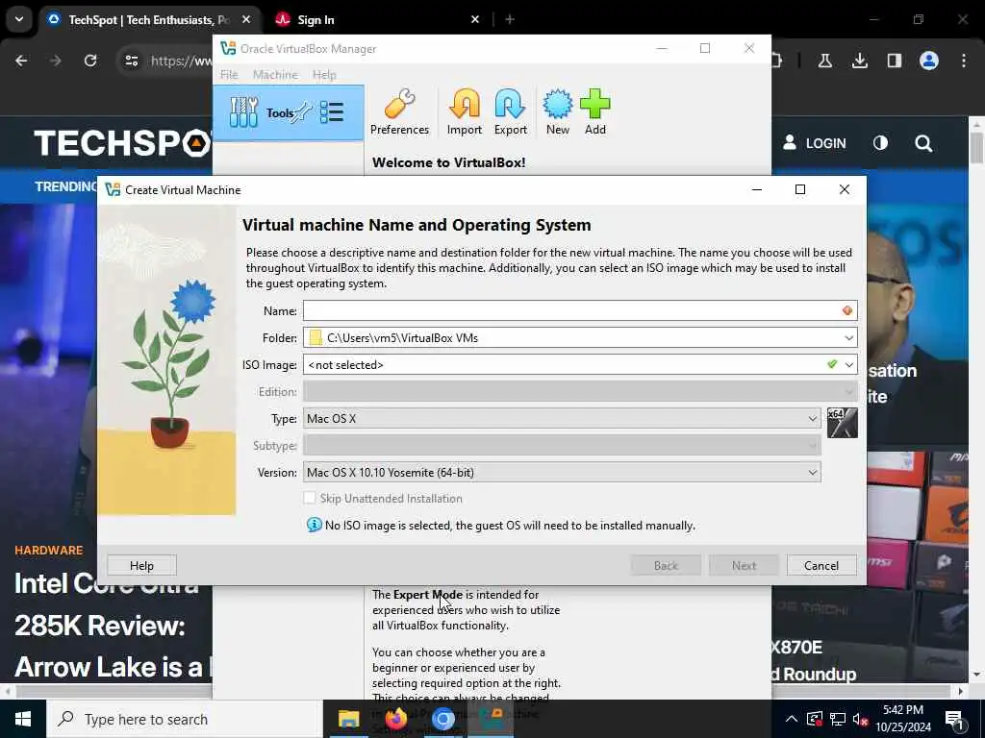Open the TechSpot search icon

[x=923, y=143]
